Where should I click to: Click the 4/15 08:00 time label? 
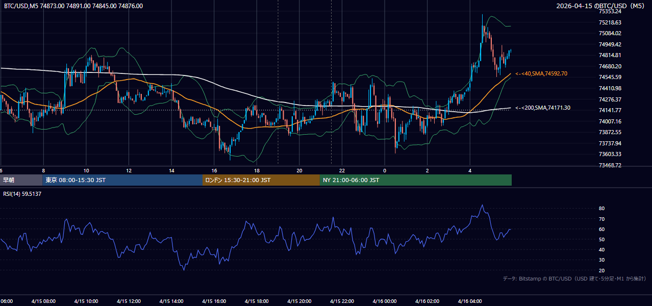pos(43,301)
